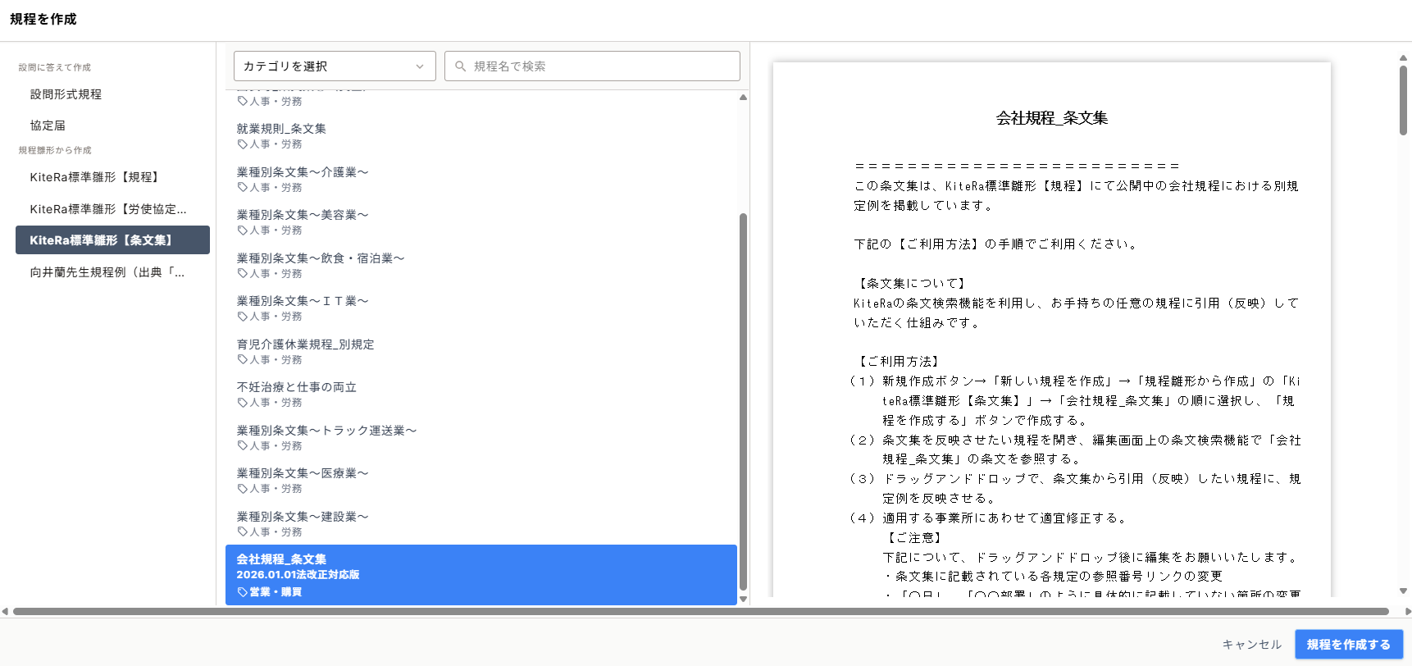Click template list vertical scrollbar
Viewport: 1412px width, 666px height.
[743, 402]
